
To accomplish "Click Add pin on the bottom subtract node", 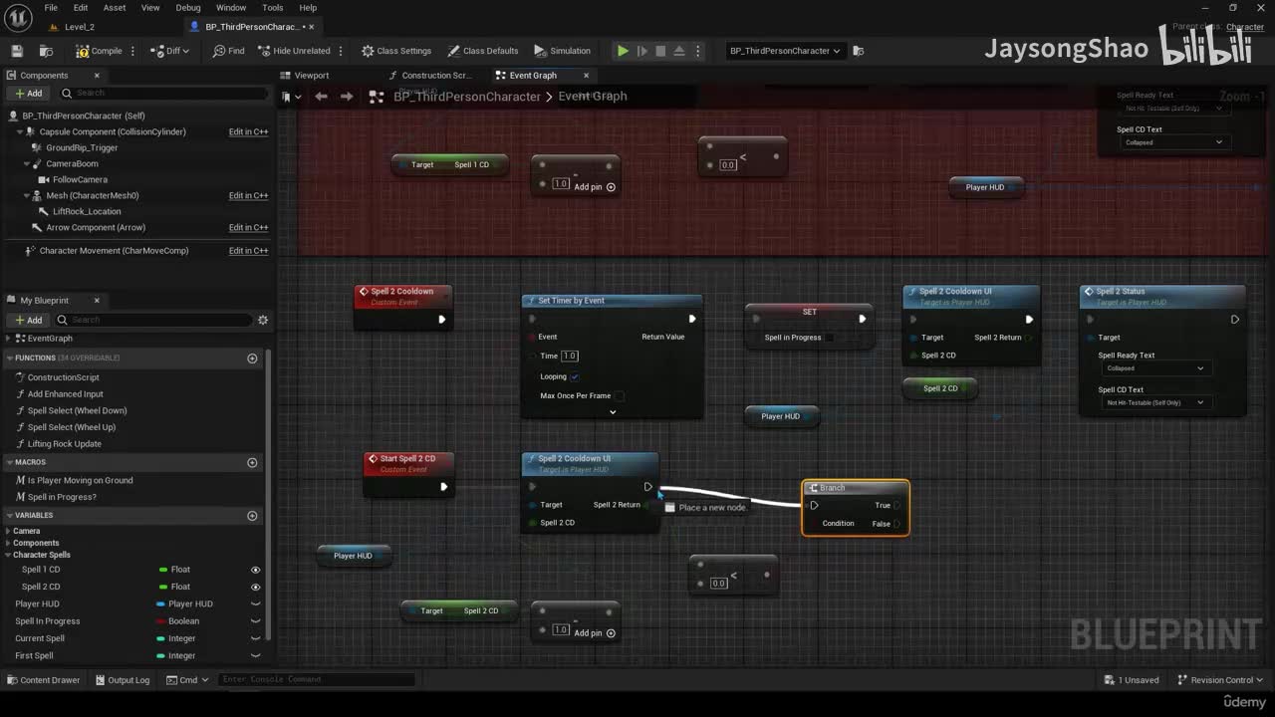I will pos(595,633).
